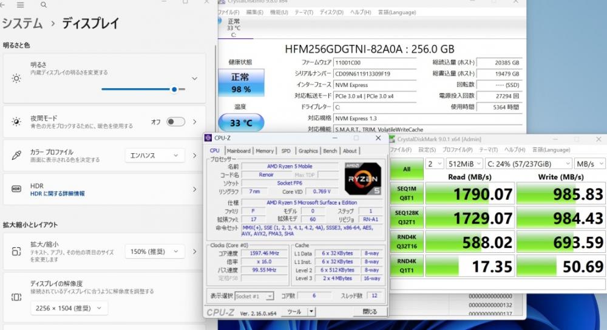Click the health status 正常 98% button

click(241, 83)
